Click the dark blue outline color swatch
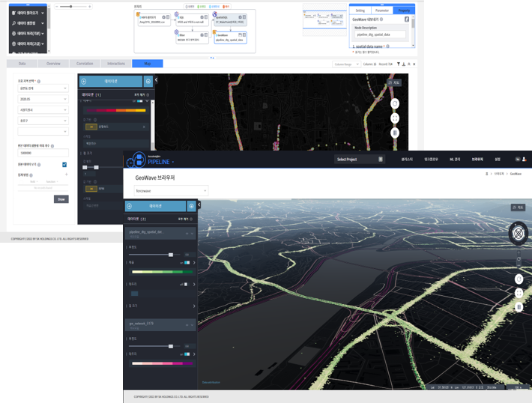Screen dimensions: 532x403 coord(134,294)
